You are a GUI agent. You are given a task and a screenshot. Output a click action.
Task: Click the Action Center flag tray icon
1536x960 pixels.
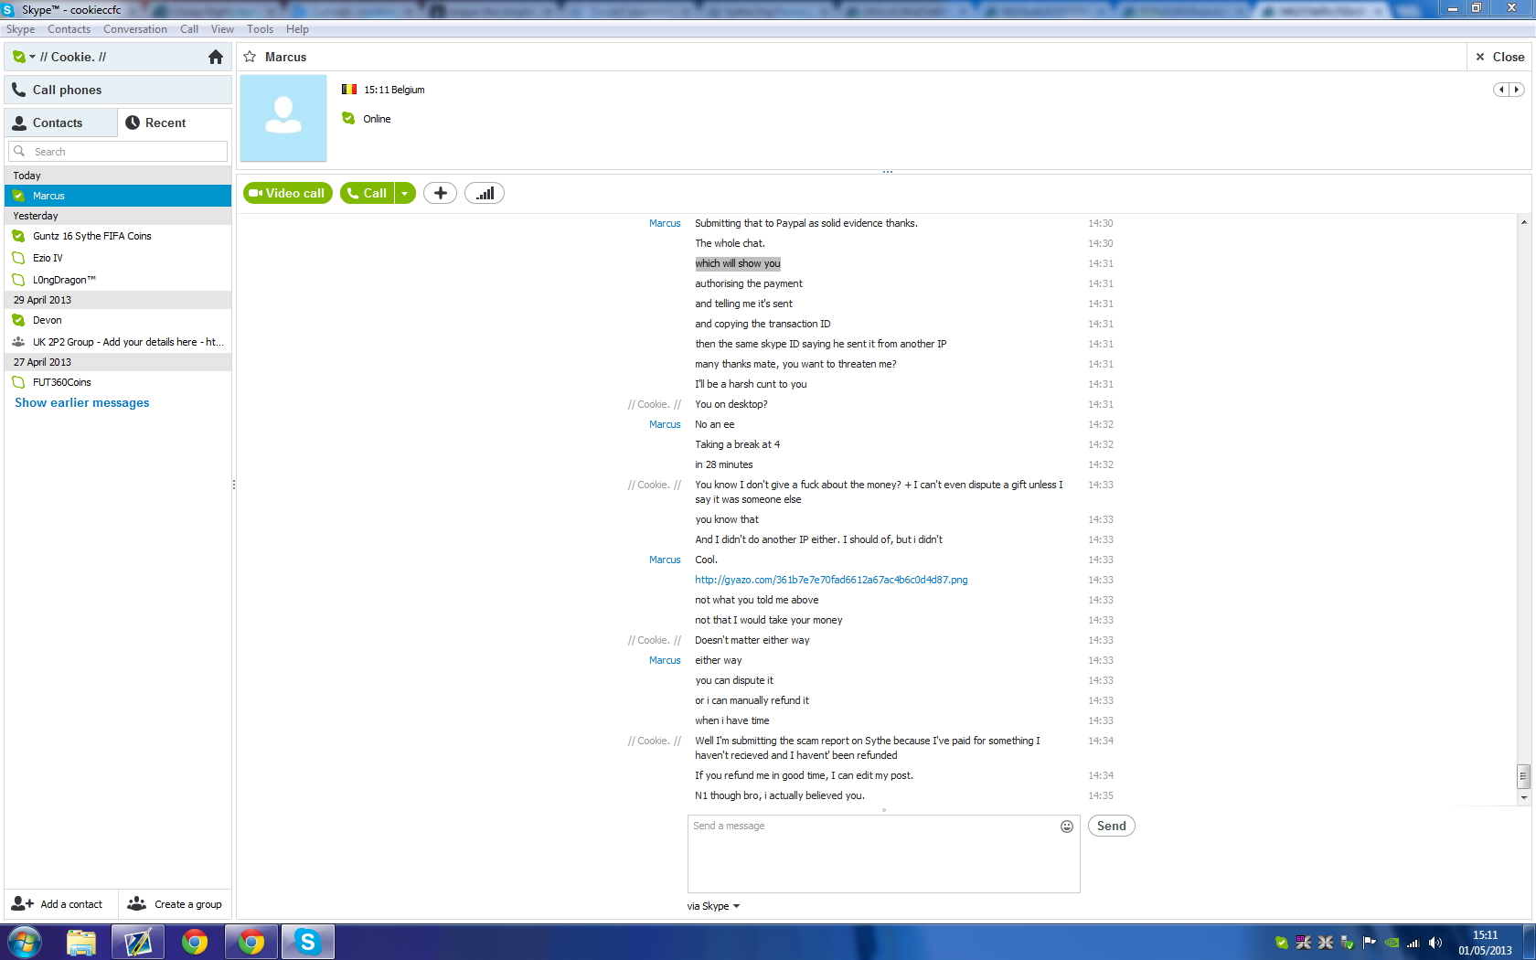1370,943
